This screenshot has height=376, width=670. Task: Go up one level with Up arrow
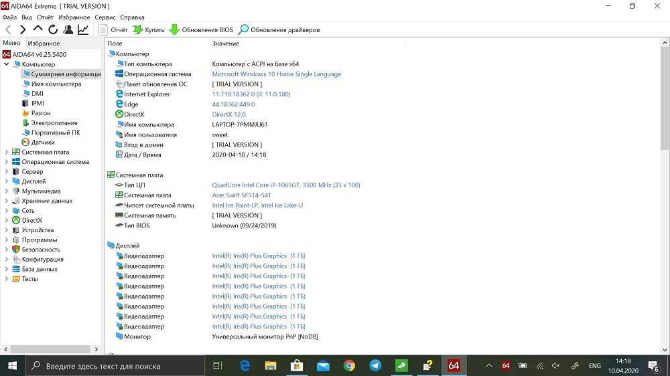click(x=38, y=29)
